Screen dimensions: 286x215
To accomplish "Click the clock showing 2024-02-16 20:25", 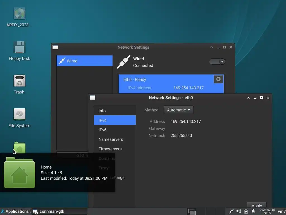I will pos(267,211).
